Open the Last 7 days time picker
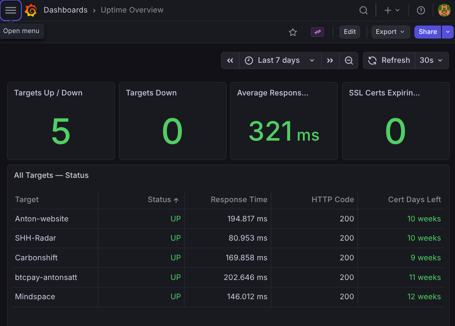The width and height of the screenshot is (455, 326). (x=280, y=61)
